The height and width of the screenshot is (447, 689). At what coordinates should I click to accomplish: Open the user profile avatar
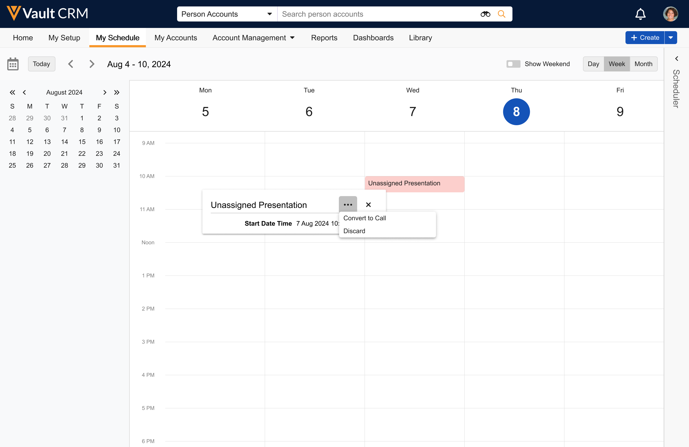(x=670, y=14)
